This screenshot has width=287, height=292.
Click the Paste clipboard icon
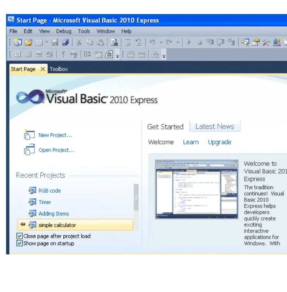(x=100, y=42)
